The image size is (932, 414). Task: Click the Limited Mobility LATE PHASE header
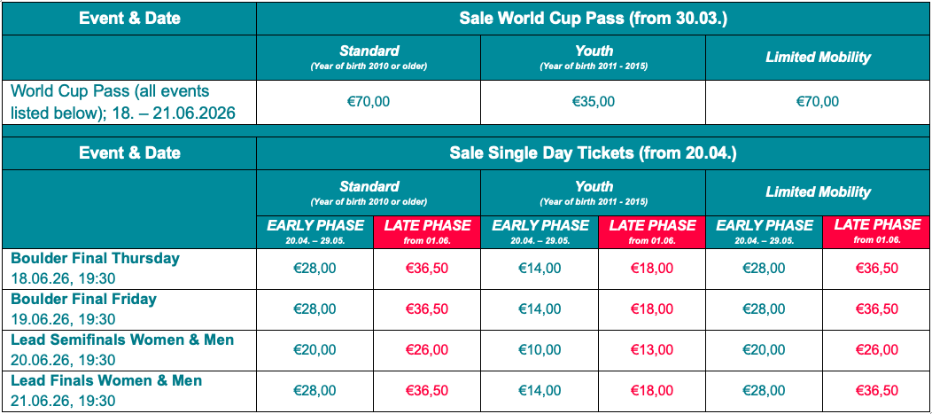pos(877,230)
